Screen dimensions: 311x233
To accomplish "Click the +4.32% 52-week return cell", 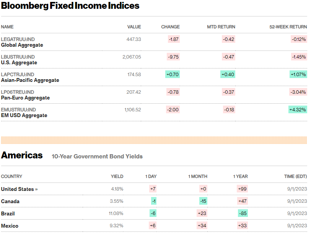I will pyautogui.click(x=298, y=110).
